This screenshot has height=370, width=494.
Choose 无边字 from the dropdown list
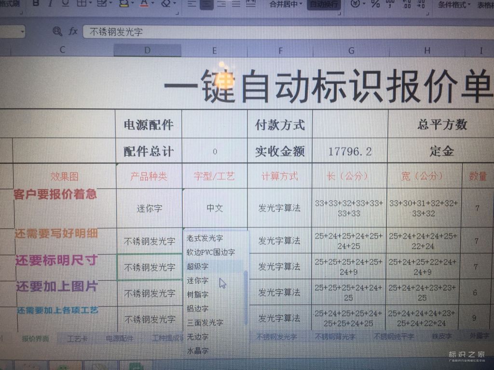pyautogui.click(x=214, y=337)
